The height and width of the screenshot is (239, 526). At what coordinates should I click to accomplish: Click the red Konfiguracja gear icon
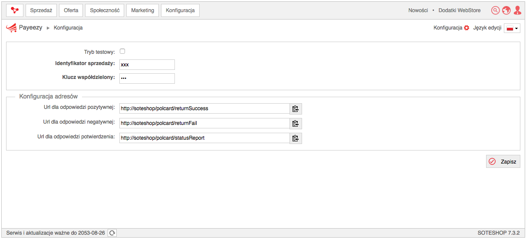coord(467,28)
